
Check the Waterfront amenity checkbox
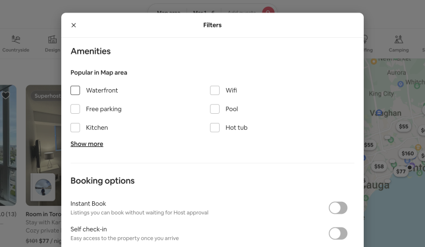coord(76,90)
